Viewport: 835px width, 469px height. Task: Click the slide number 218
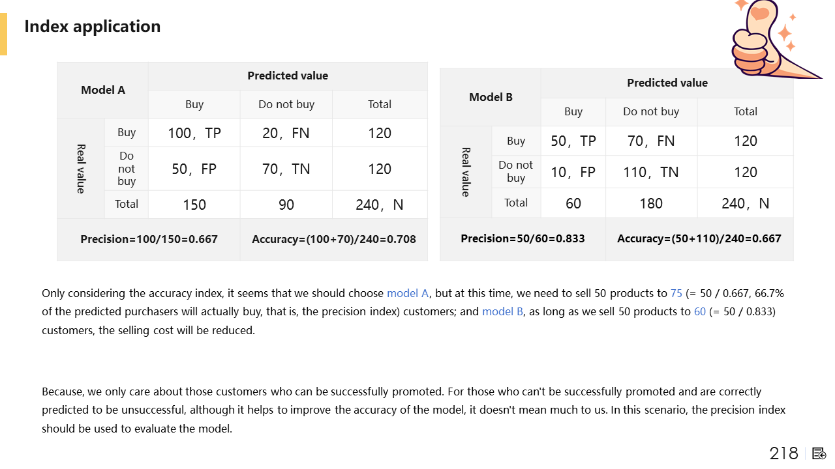tap(783, 453)
